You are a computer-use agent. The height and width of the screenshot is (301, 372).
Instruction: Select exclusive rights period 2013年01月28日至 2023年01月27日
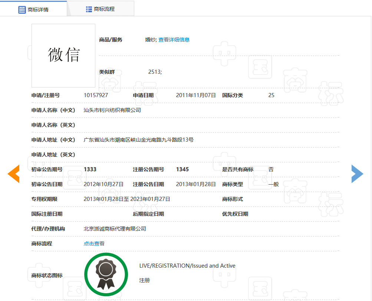tap(127, 199)
